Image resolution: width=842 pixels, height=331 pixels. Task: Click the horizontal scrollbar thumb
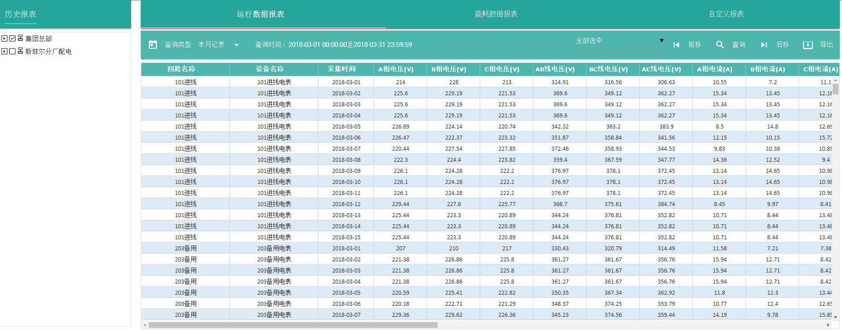click(292, 325)
